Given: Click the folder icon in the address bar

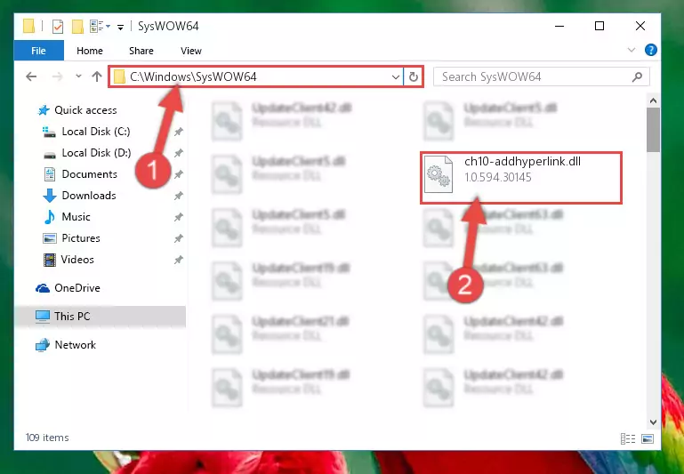Looking at the screenshot, I should [x=119, y=77].
